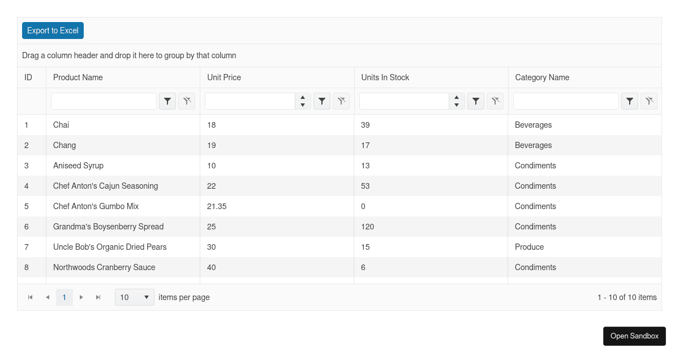Increment the Unit Price filter value
The height and width of the screenshot is (356, 679).
point(303,98)
